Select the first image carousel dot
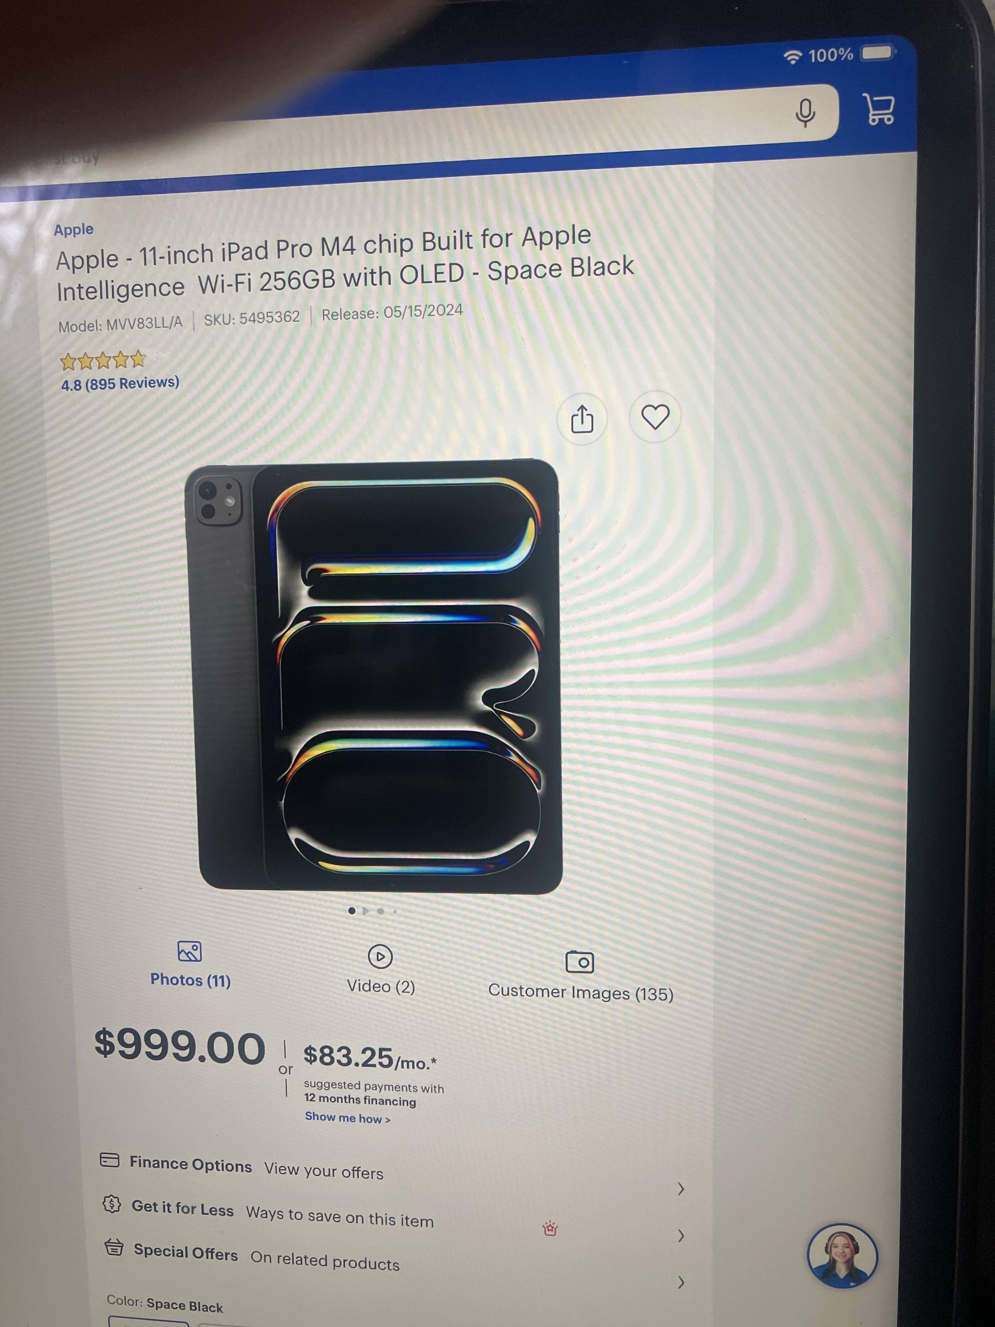Image resolution: width=995 pixels, height=1327 pixels. (351, 911)
